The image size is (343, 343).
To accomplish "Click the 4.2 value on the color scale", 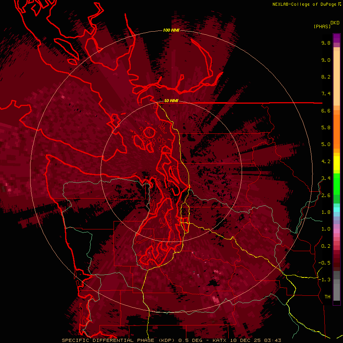I will click(x=326, y=162).
